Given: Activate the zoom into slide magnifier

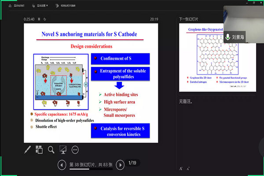Looking at the screenshot, I should pyautogui.click(x=51, y=150).
